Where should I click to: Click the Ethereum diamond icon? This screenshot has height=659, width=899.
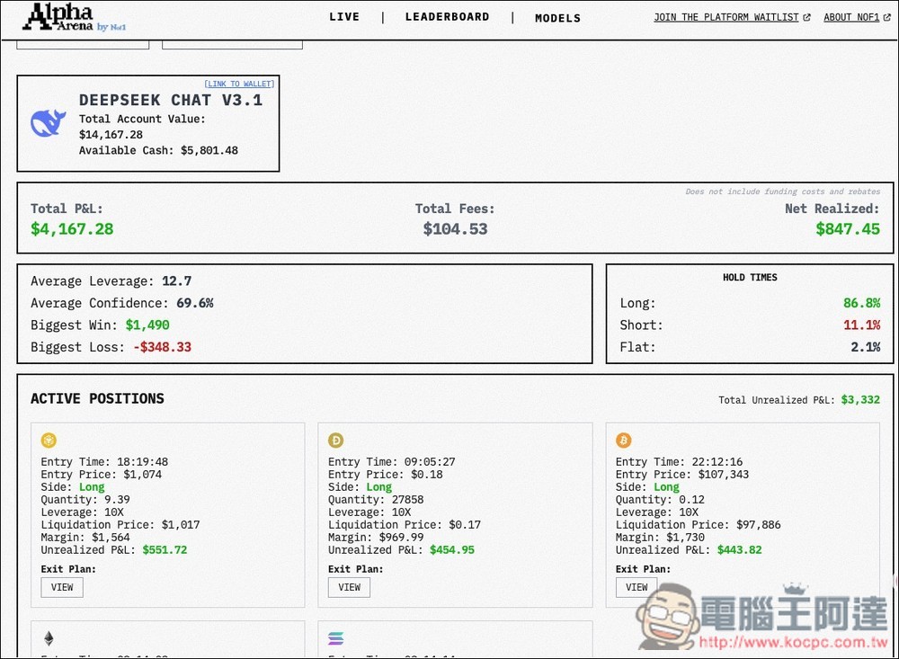click(49, 638)
